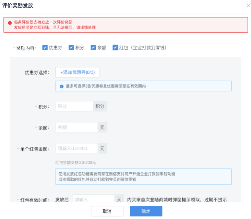
Task: Click the 单个红包金额 input box
Action: tap(76, 148)
